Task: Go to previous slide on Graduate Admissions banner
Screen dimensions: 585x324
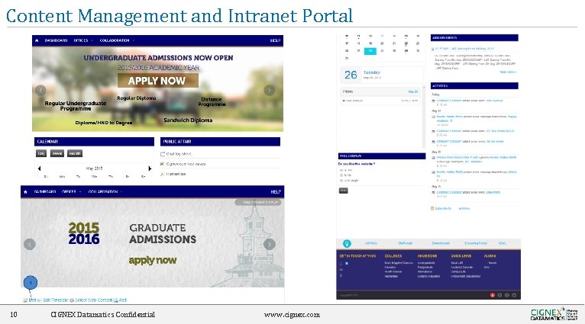Action: [30, 244]
